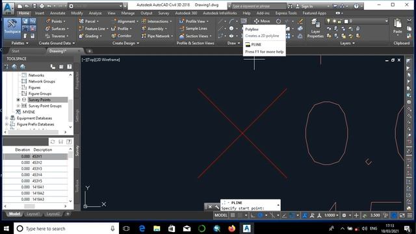Click the Section Views button
The image size is (416, 234).
(195, 36)
